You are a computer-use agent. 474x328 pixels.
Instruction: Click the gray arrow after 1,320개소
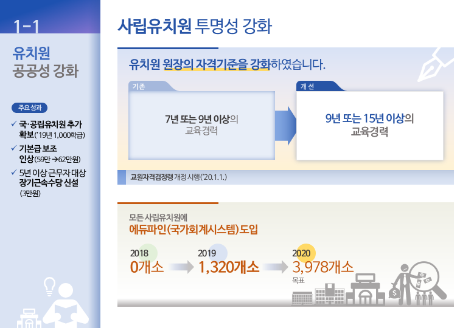276,267
